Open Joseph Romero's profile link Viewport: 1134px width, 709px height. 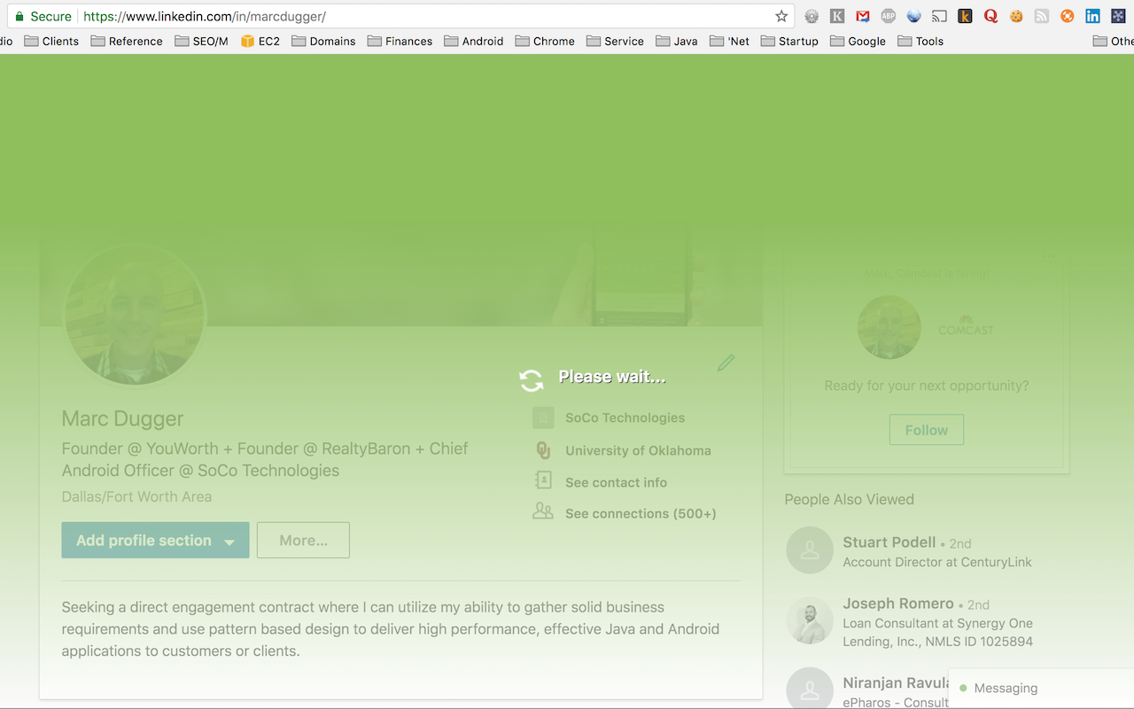pyautogui.click(x=898, y=604)
